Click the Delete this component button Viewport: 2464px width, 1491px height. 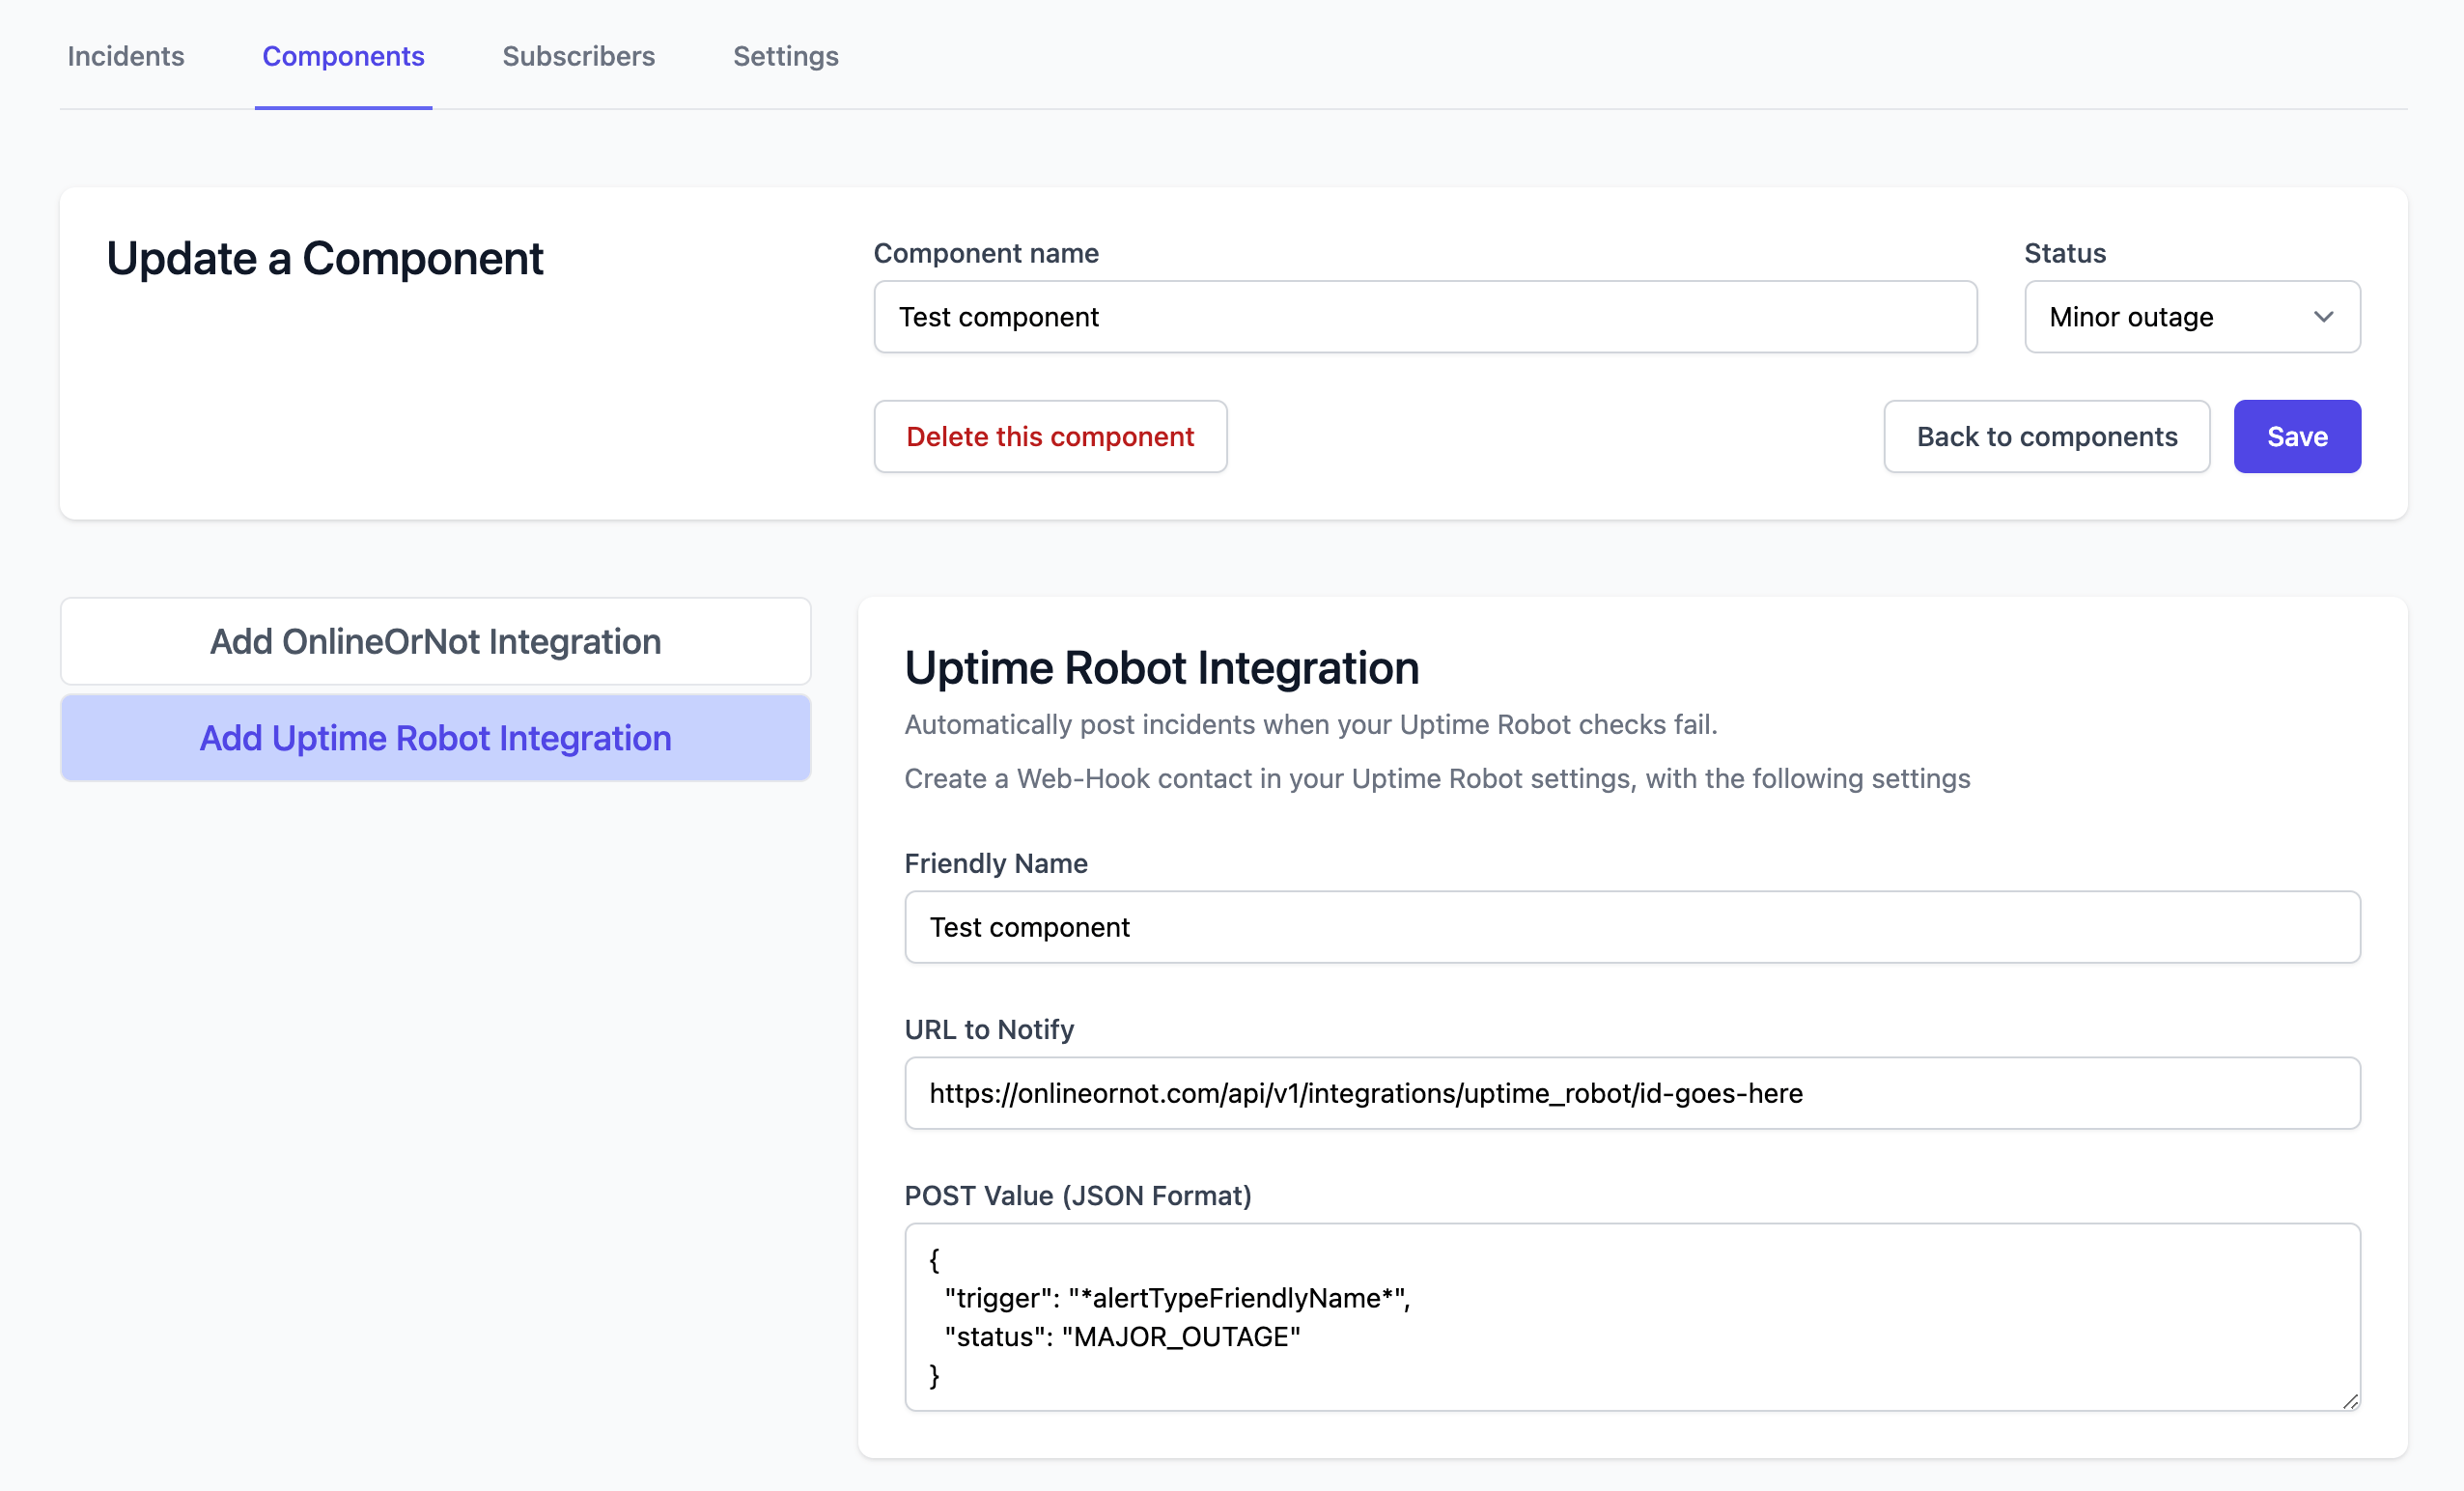pos(1050,437)
